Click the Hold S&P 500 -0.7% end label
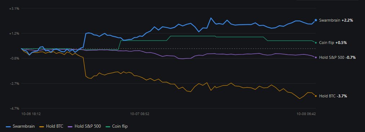Image resolution: width=365 pixels, height=132 pixels. point(337,57)
